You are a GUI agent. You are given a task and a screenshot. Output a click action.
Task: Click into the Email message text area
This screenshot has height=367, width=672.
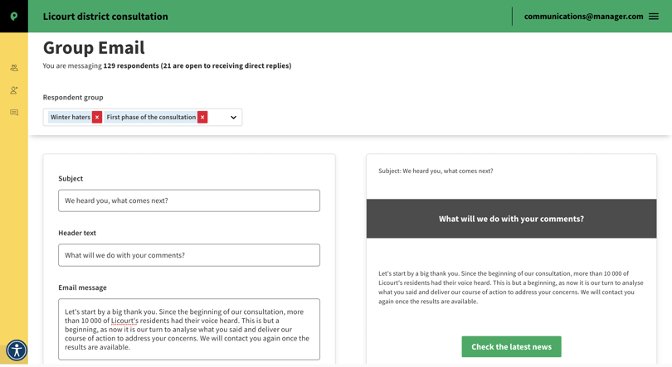pos(189,329)
